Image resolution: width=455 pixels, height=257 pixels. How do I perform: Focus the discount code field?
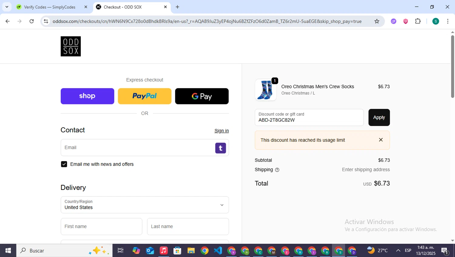point(309,117)
